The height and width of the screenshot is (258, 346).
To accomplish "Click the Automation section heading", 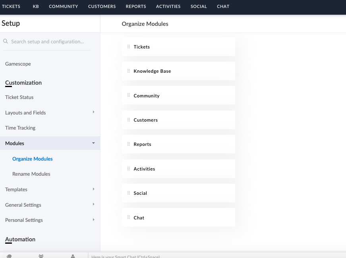I will coord(20,239).
